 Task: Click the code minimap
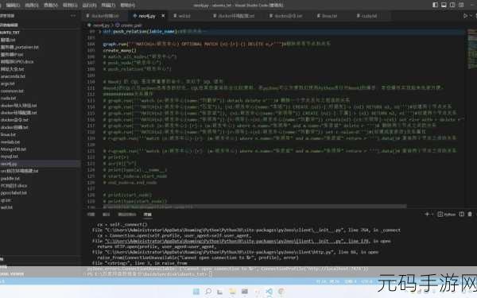pyautogui.click(x=472, y=48)
